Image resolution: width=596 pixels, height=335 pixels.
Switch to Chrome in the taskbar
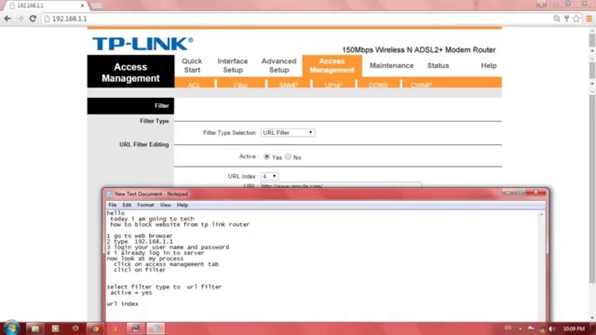[x=95, y=328]
